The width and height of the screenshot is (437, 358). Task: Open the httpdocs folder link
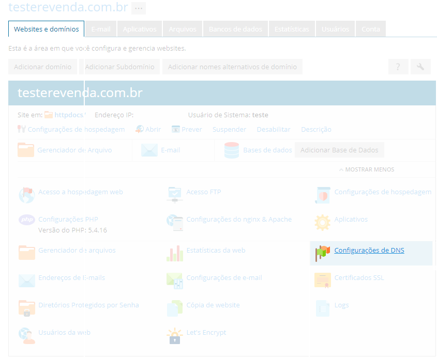point(70,115)
